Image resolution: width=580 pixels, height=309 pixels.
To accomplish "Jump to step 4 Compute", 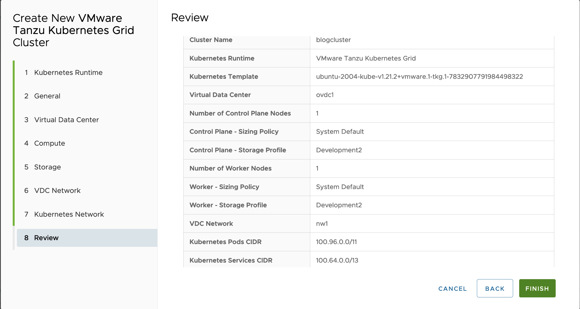I will pos(49,143).
